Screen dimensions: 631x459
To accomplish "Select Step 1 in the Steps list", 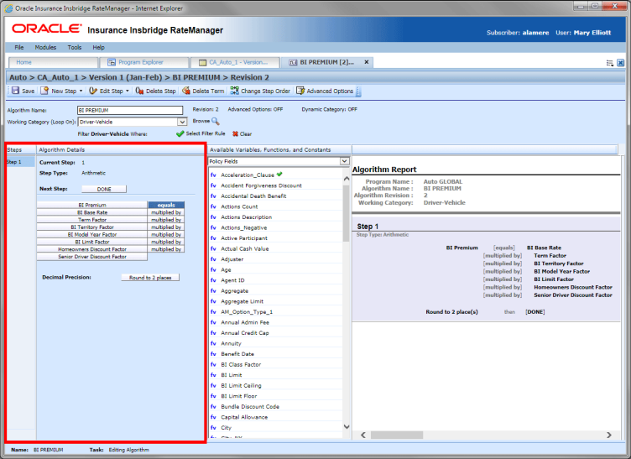I will tap(20, 162).
